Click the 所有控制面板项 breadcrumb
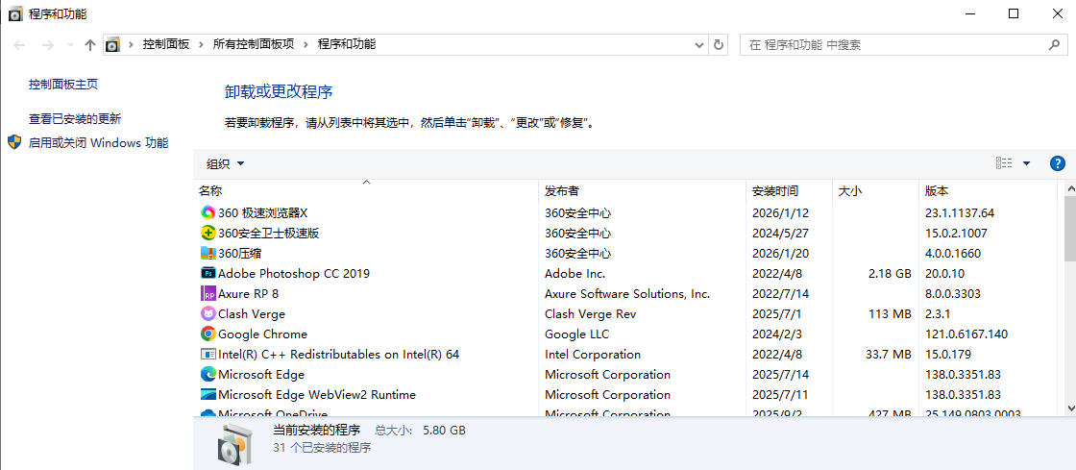 (x=253, y=44)
